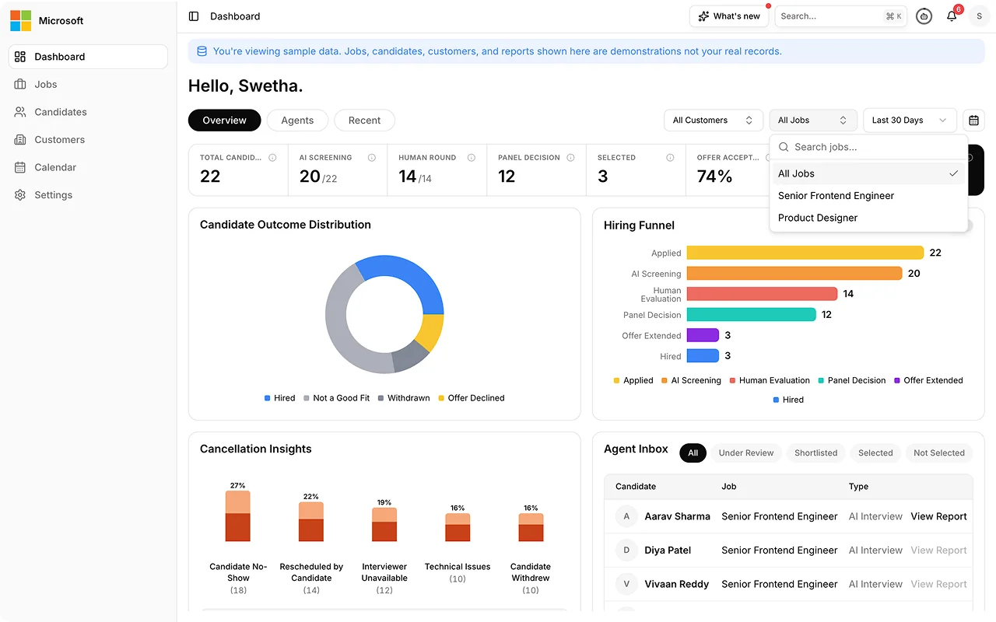This screenshot has height=622, width=996.
Task: Click Diya Patel's avatar D
Action: [x=627, y=550]
